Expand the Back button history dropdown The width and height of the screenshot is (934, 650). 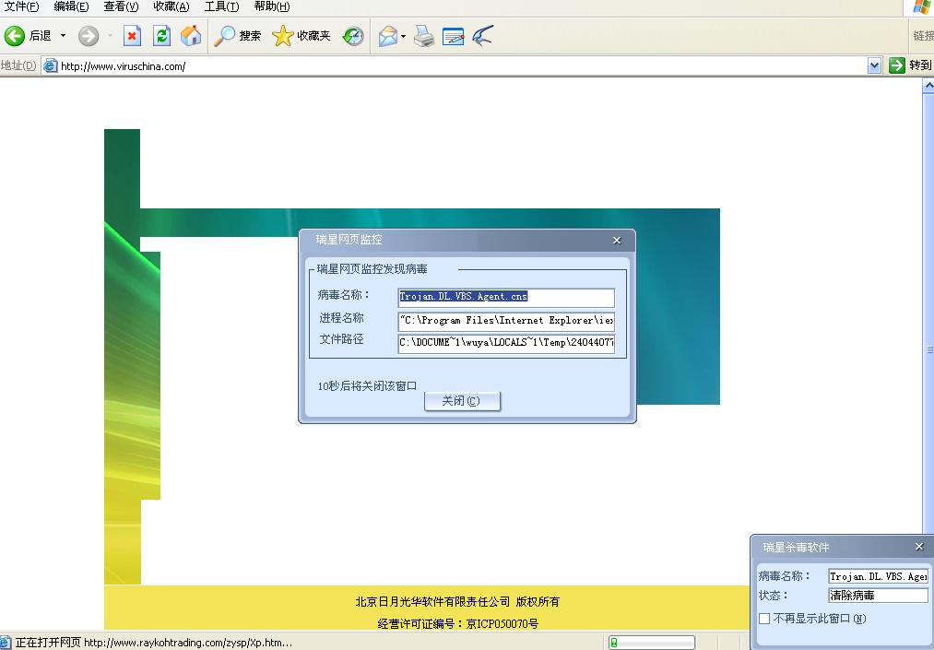[63, 36]
